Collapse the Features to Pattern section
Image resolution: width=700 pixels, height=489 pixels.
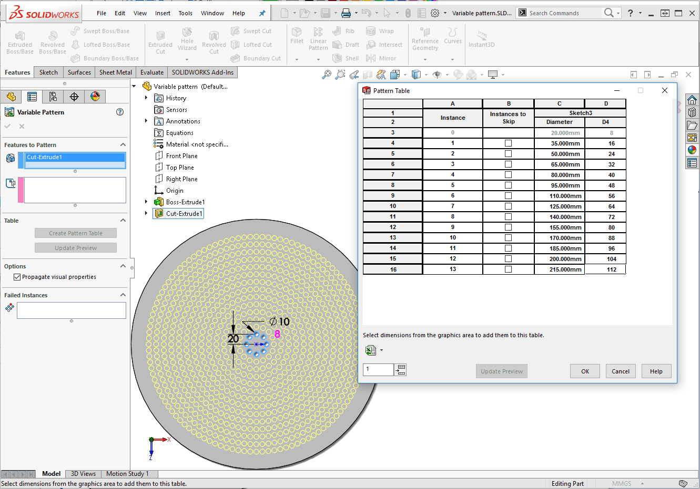(123, 145)
